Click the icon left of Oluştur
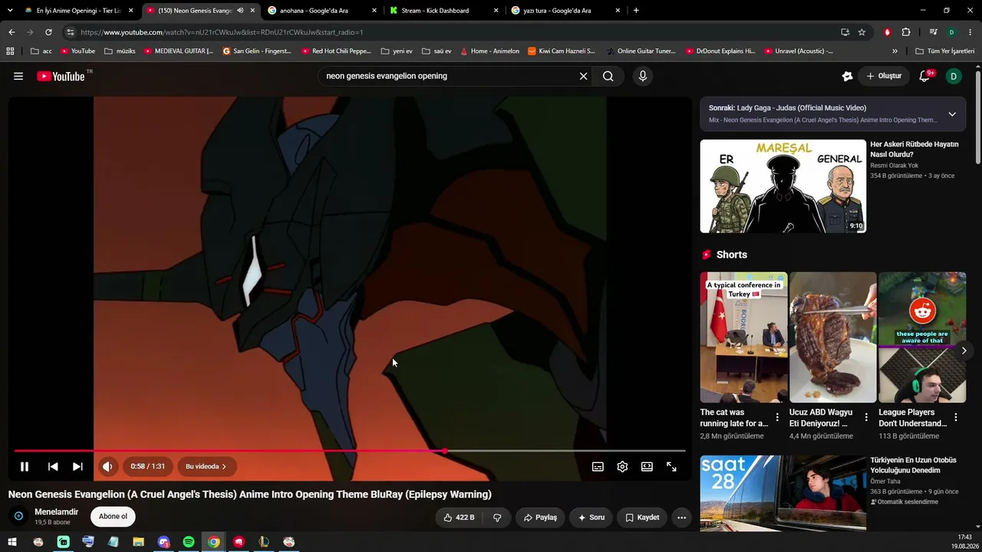This screenshot has width=982, height=552. coord(847,76)
